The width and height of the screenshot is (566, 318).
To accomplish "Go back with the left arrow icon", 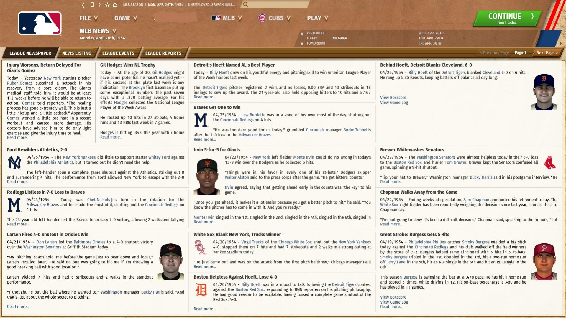I will pyautogui.click(x=83, y=5).
